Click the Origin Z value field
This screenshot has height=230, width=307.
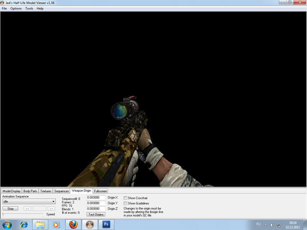coord(96,209)
